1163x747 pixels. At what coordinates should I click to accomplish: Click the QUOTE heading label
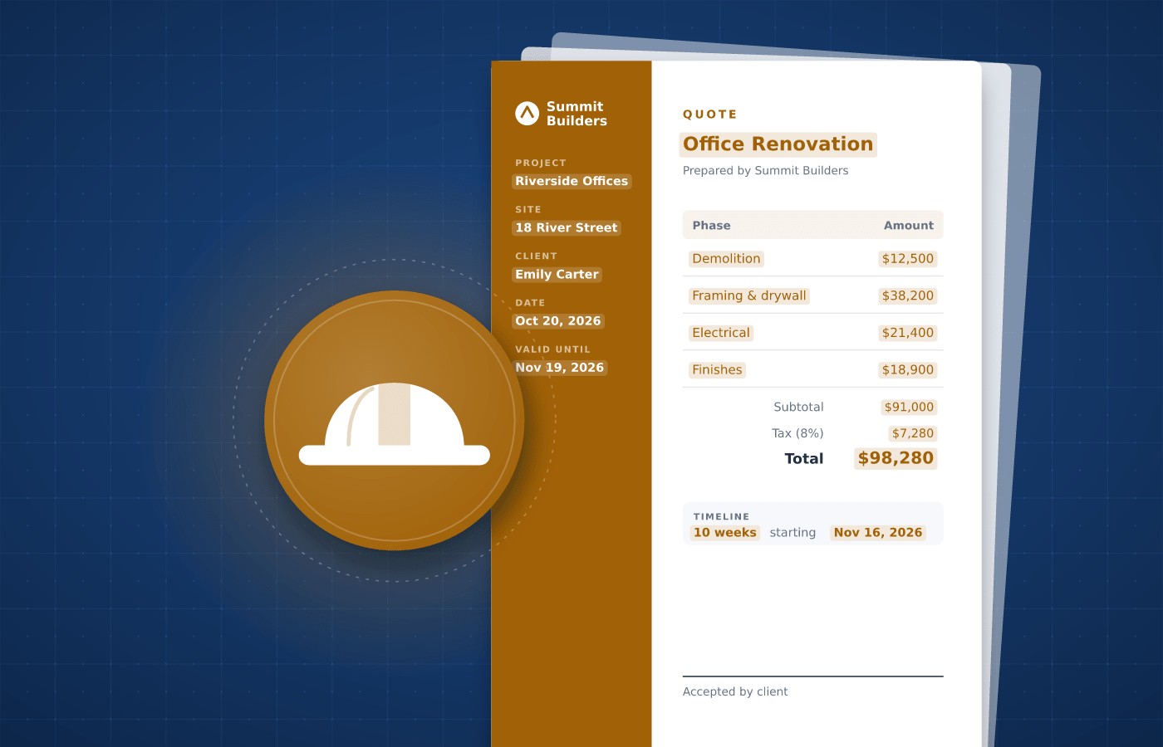[710, 115]
